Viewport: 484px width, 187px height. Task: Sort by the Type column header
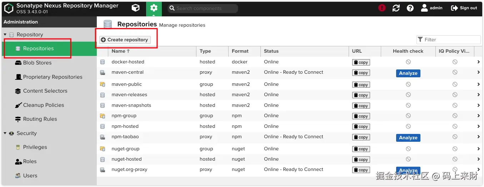[212, 51]
